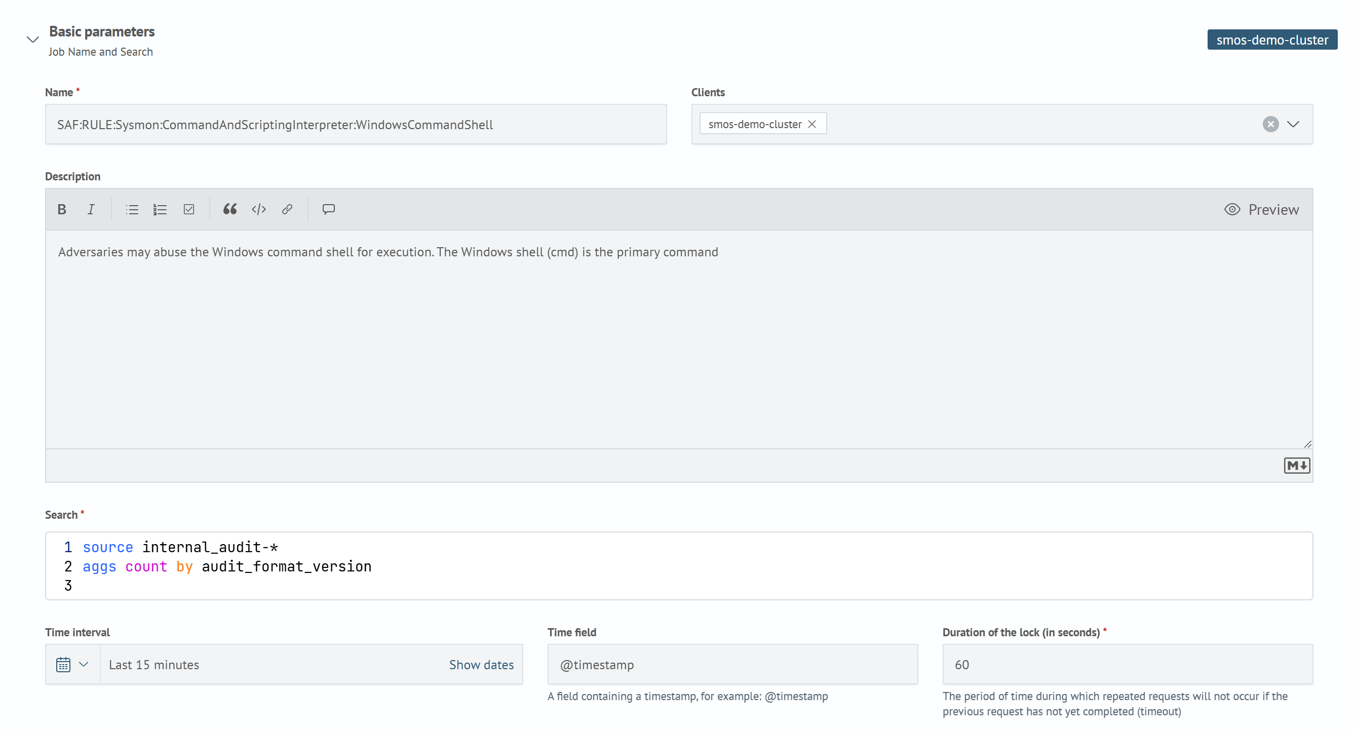Insert code formatting in description
The width and height of the screenshot is (1355, 730).
(x=258, y=209)
